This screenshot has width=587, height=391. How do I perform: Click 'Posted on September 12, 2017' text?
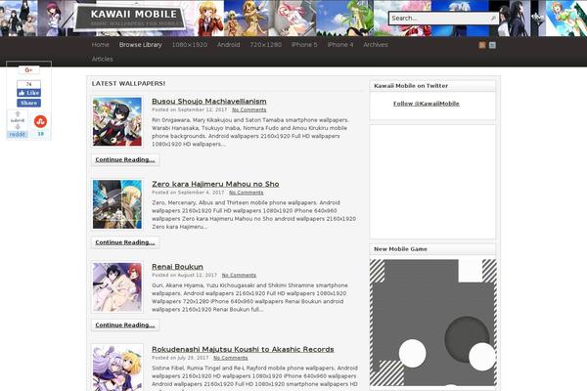coord(189,110)
